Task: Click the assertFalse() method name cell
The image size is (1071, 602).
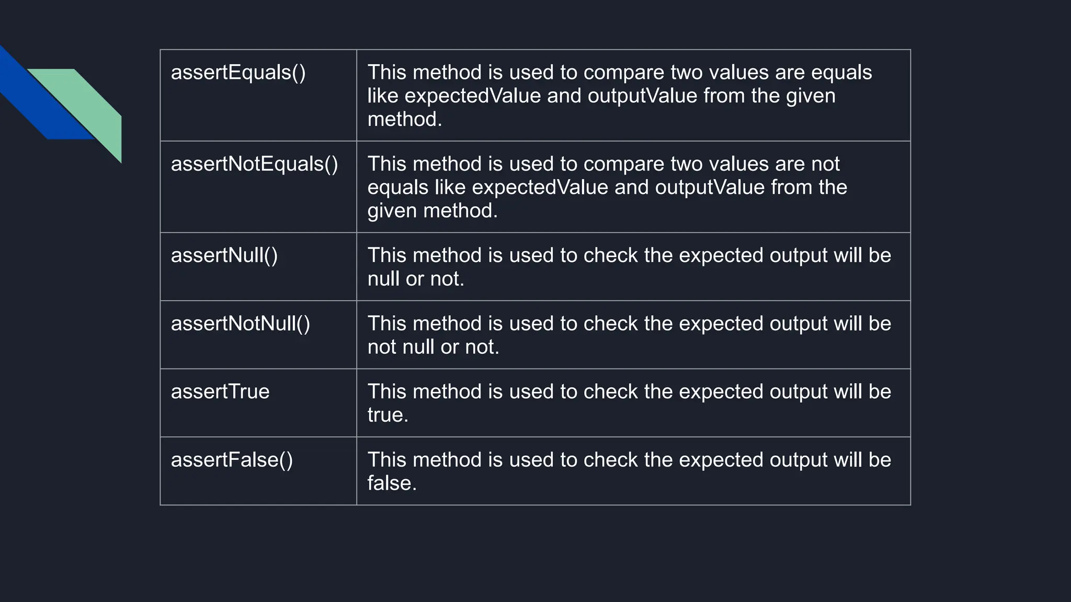Action: 232,460
